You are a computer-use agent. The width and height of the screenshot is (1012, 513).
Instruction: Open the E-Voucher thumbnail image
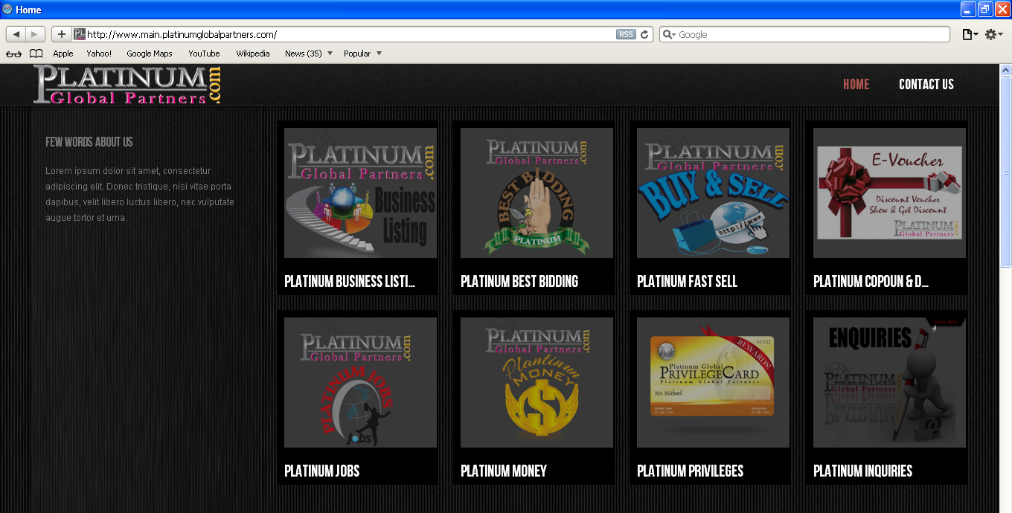click(889, 193)
